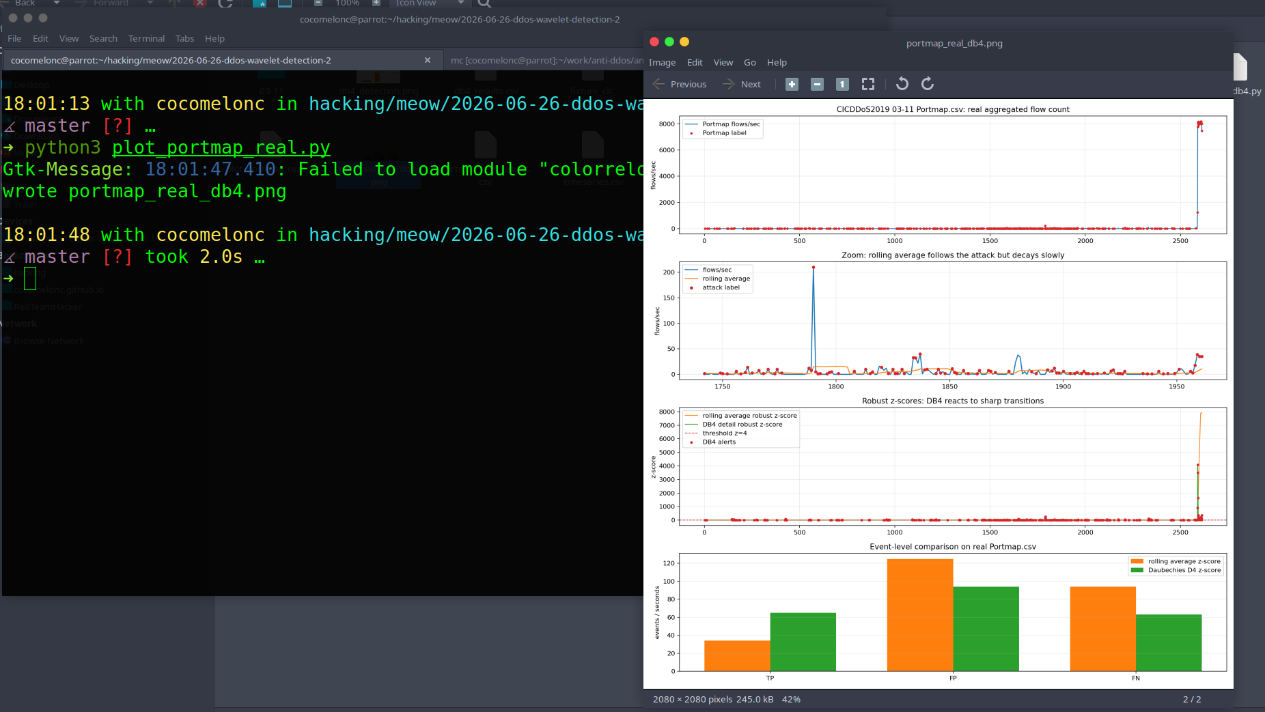Open the terminal's View menu

pyautogui.click(x=69, y=38)
